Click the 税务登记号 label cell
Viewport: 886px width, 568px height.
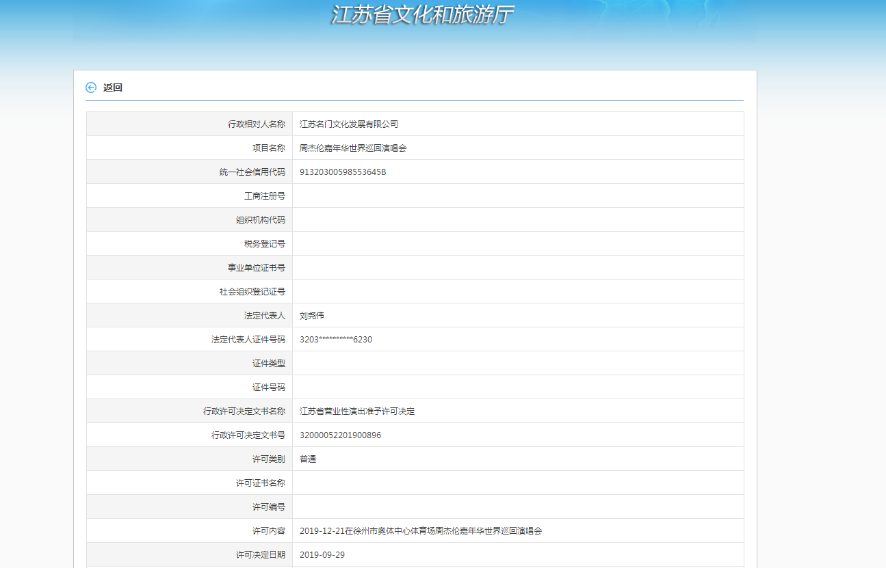[265, 244]
